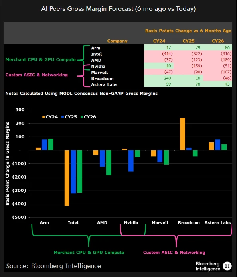Click the pink 'Custom ASIC & Networking' table label

[x=37, y=75]
